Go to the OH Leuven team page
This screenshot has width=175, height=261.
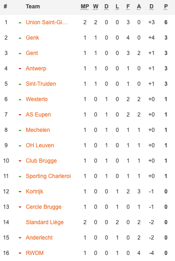pyautogui.click(x=40, y=145)
